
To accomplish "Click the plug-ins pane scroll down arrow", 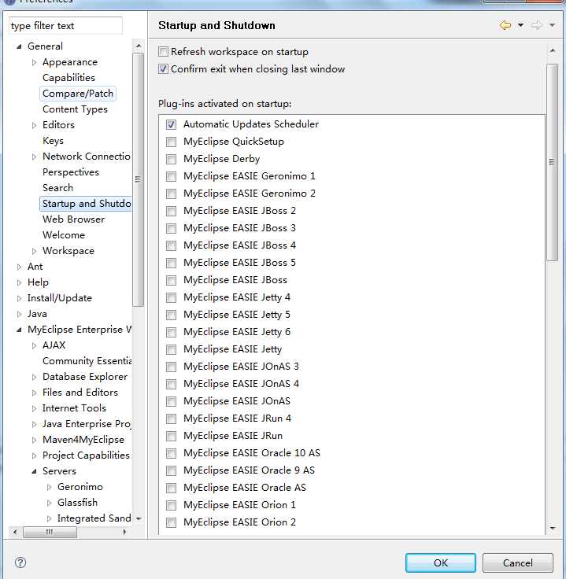I will tap(553, 529).
